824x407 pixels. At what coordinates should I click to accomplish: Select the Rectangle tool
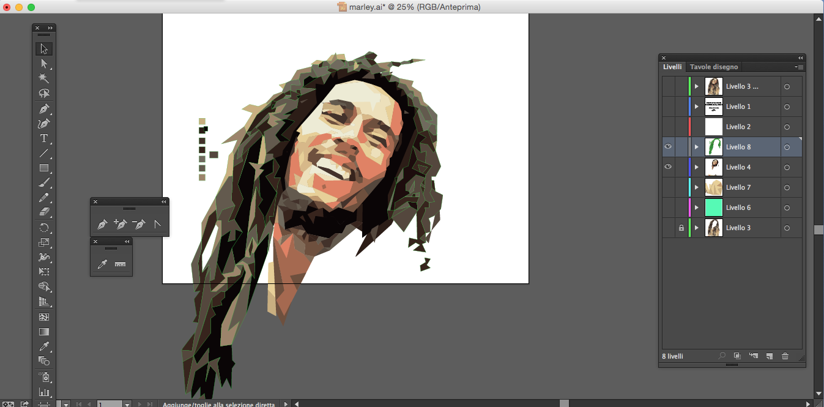[44, 168]
